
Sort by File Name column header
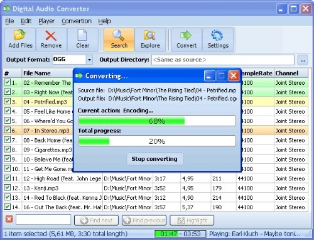click(48, 74)
